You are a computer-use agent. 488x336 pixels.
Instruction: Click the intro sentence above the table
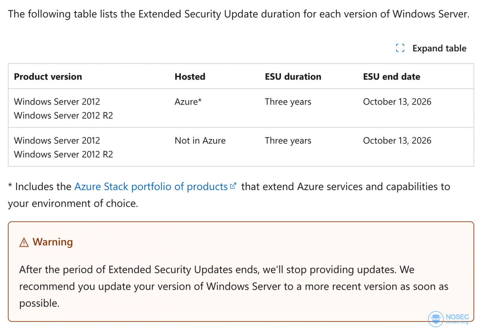[x=239, y=14]
